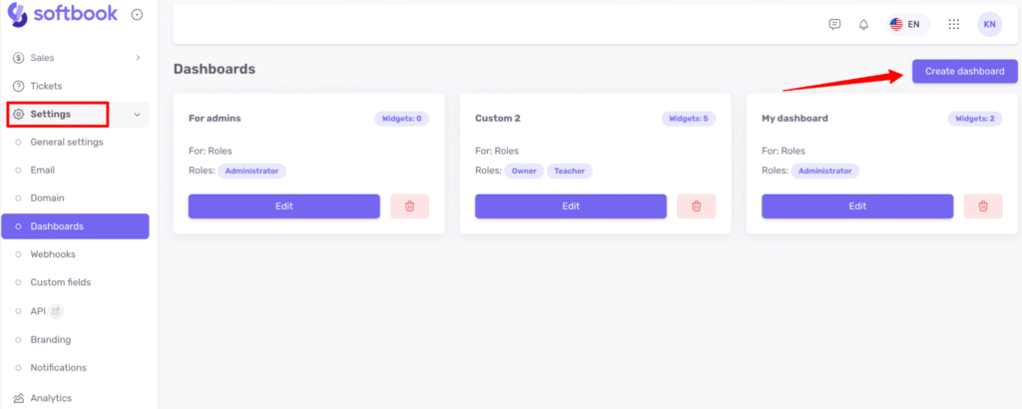Screen dimensions: 1022x409
Task: Click the KN user avatar
Action: click(989, 24)
